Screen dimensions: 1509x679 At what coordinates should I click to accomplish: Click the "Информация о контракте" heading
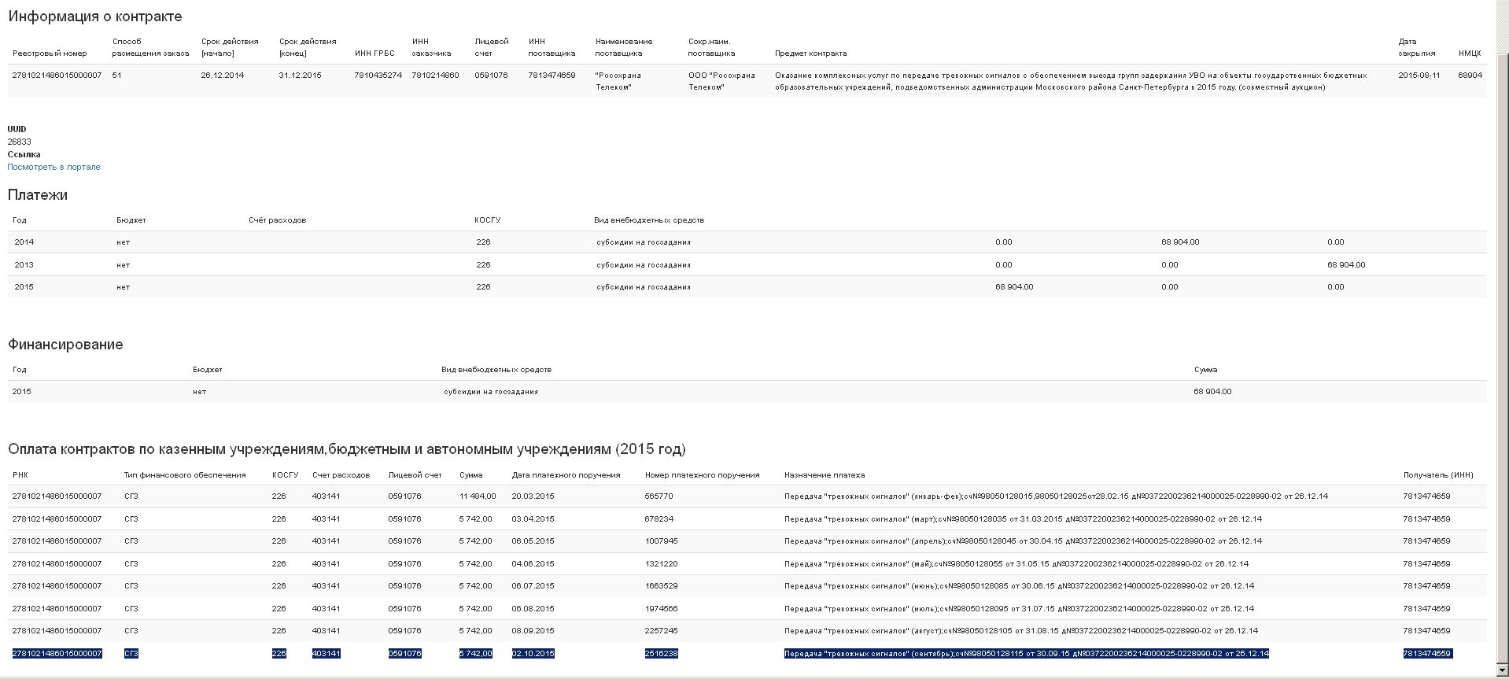pos(94,17)
